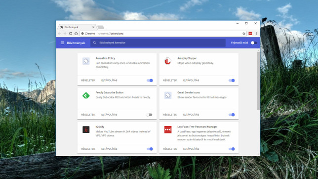Click the Gmail Sender Icons puzzle icon

pyautogui.click(x=168, y=95)
